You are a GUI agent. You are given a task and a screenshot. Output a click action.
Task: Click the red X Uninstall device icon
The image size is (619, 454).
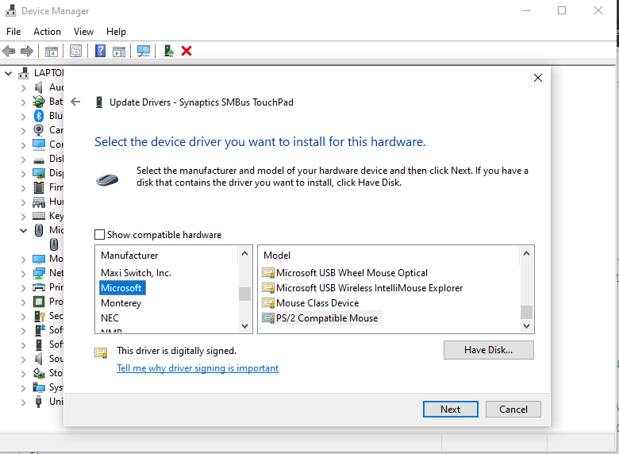pyautogui.click(x=186, y=51)
